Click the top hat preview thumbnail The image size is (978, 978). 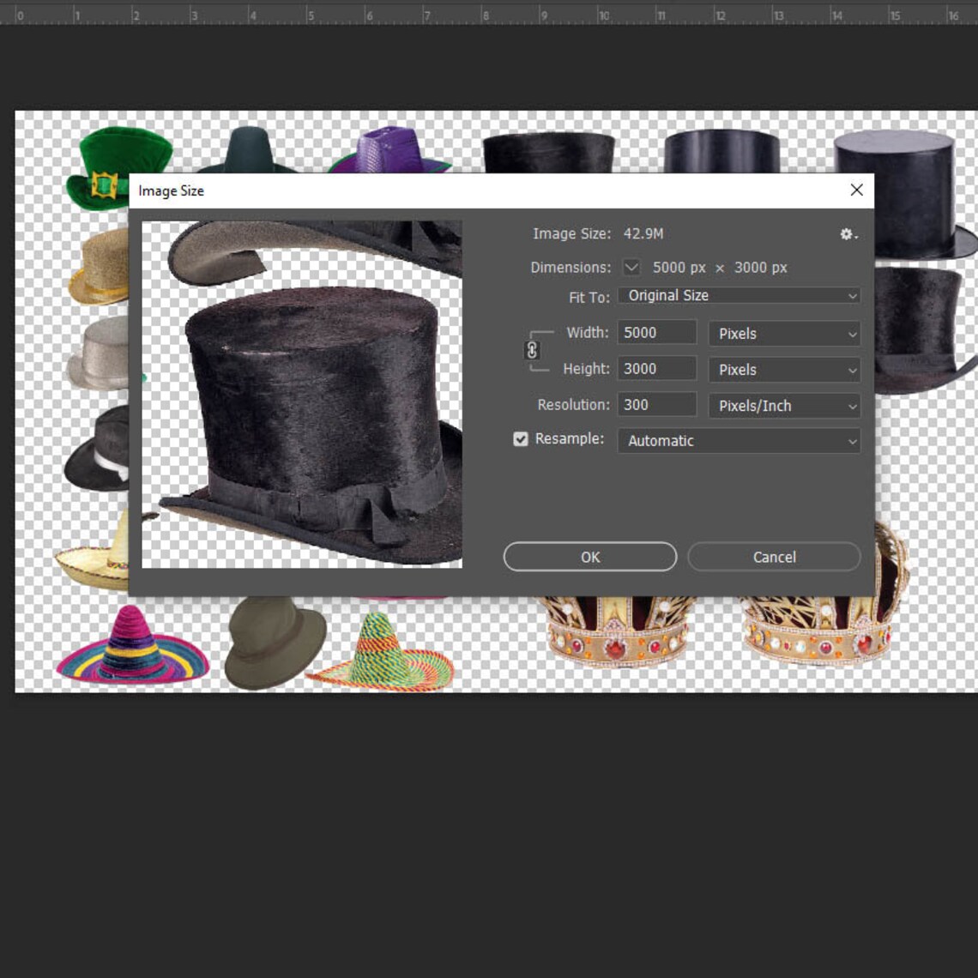click(x=304, y=395)
